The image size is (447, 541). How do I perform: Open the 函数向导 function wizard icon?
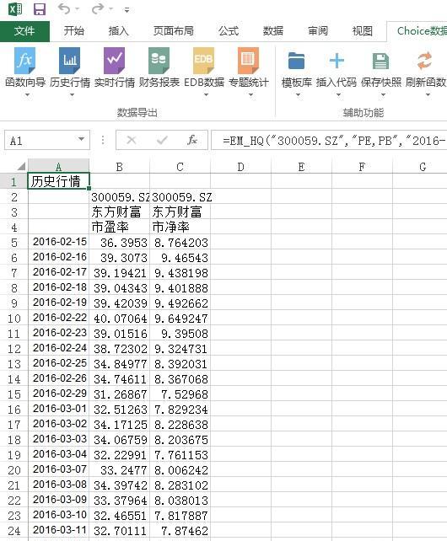[24, 61]
